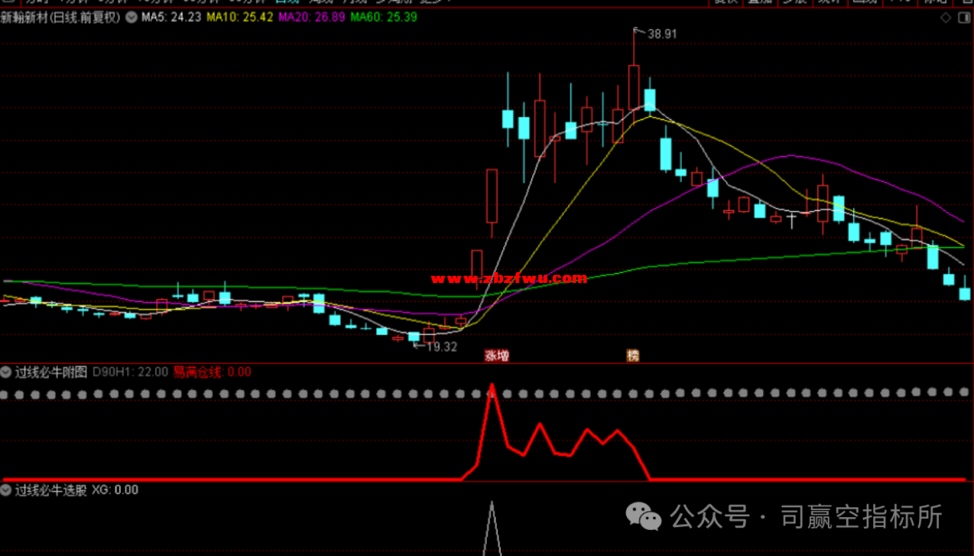Click the D90H1: 22.00 value
Image resolution: width=974 pixels, height=556 pixels.
click(x=131, y=372)
